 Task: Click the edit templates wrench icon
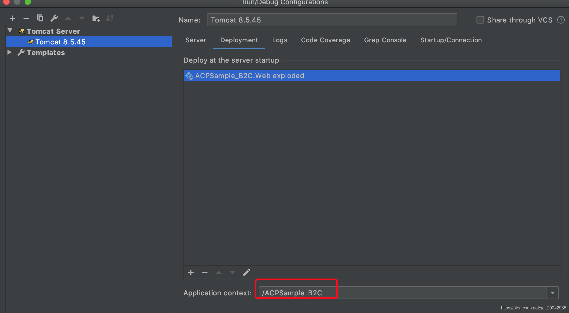[x=54, y=18]
